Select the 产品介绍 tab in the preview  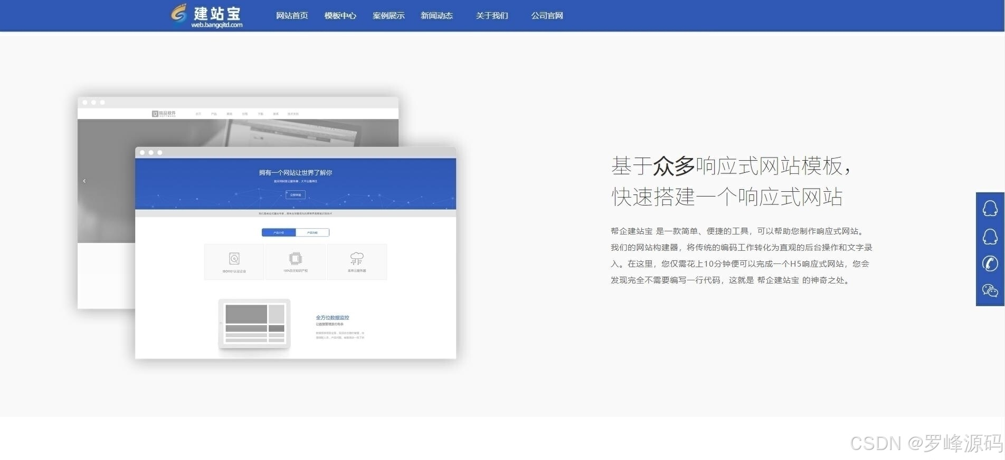(x=279, y=232)
